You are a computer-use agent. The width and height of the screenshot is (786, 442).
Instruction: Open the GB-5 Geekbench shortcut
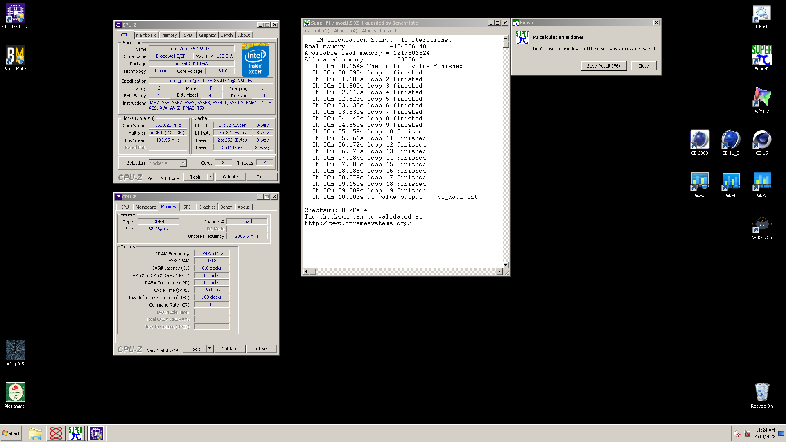(x=761, y=185)
